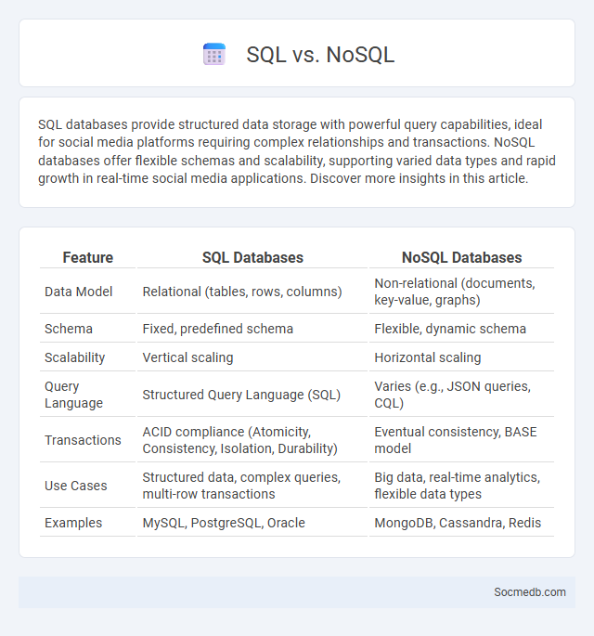Click the intro paragraph about SQL databases
Viewport: 594px width, 636px height.
297,151
